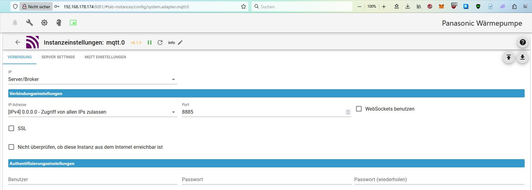Image resolution: width=532 pixels, height=190 pixels.
Task: Click the blue document-arrow extension icon
Action: click(x=490, y=6)
